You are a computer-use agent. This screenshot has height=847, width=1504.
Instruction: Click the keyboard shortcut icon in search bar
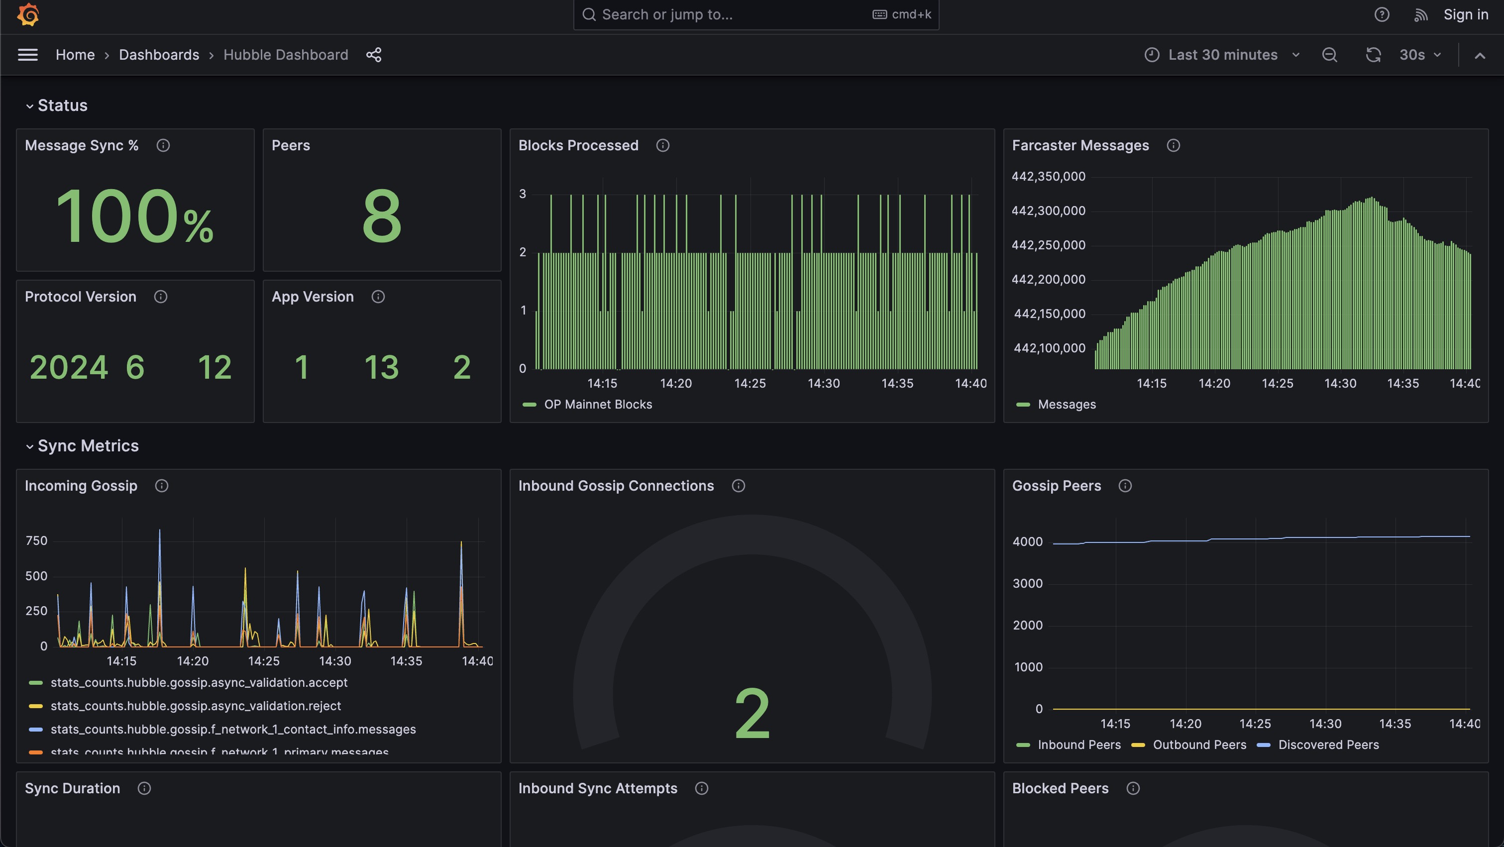pyautogui.click(x=880, y=14)
